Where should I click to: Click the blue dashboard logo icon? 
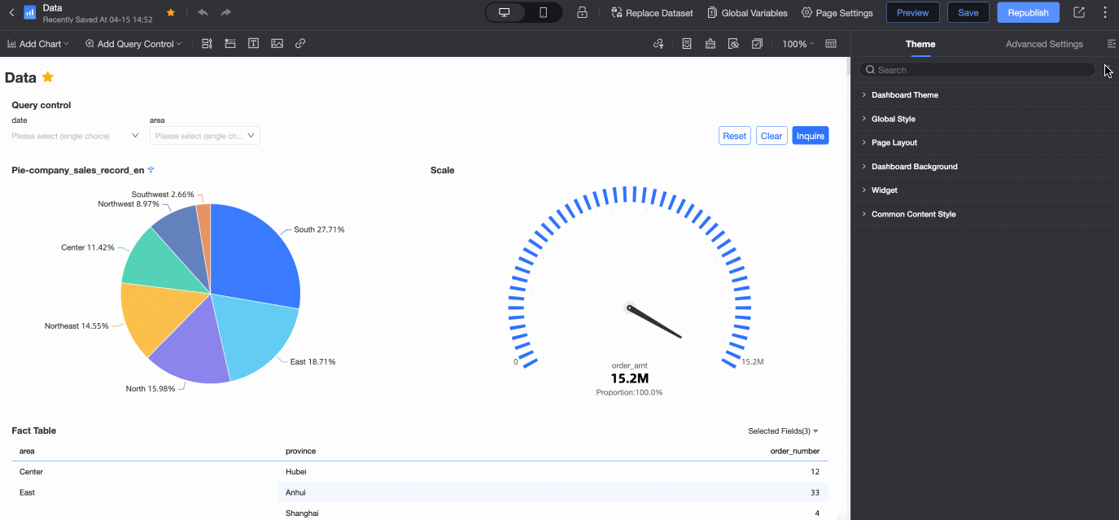click(x=30, y=12)
